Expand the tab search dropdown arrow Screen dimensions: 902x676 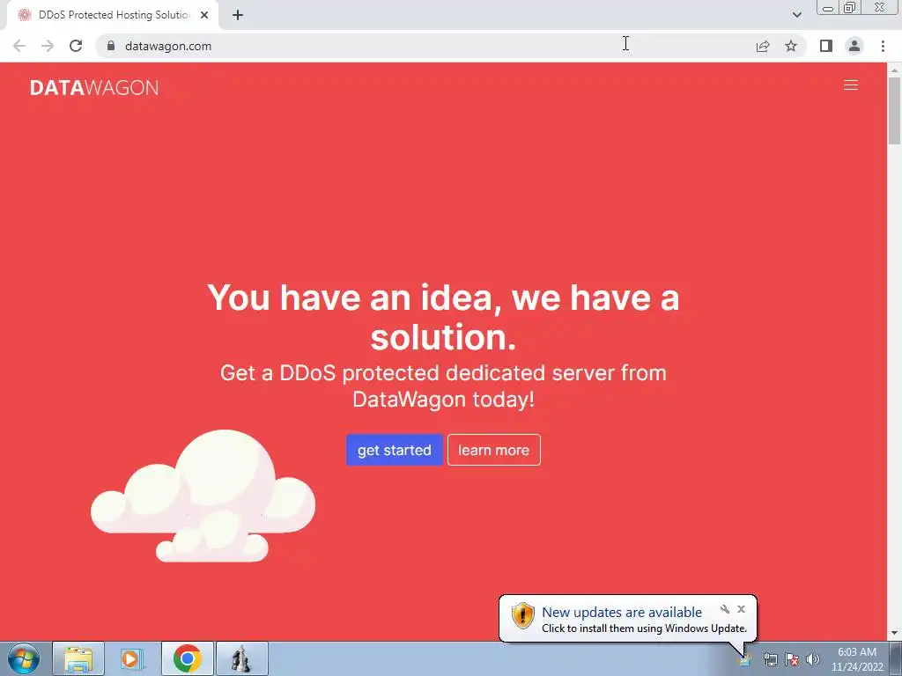(796, 15)
